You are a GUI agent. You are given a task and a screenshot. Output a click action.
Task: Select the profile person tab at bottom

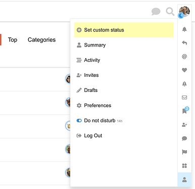pyautogui.click(x=184, y=179)
